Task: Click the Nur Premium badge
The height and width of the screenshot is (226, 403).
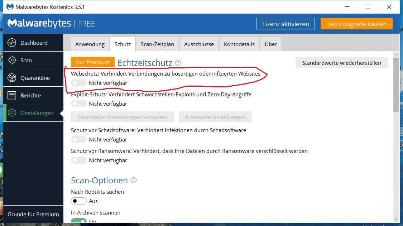Action: click(x=93, y=62)
